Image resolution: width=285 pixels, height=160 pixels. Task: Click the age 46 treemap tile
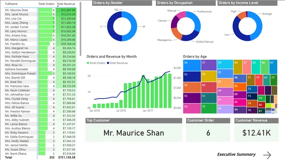pos(240,78)
